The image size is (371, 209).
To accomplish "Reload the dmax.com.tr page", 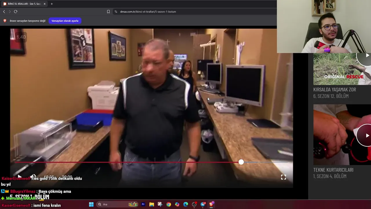I will click(x=16, y=12).
